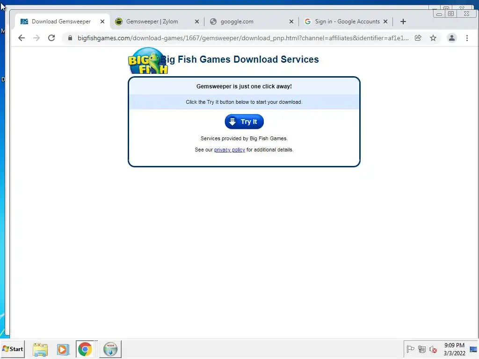479x359 pixels.
Task: Click the bigfishgames address bar URL
Action: [x=243, y=38]
